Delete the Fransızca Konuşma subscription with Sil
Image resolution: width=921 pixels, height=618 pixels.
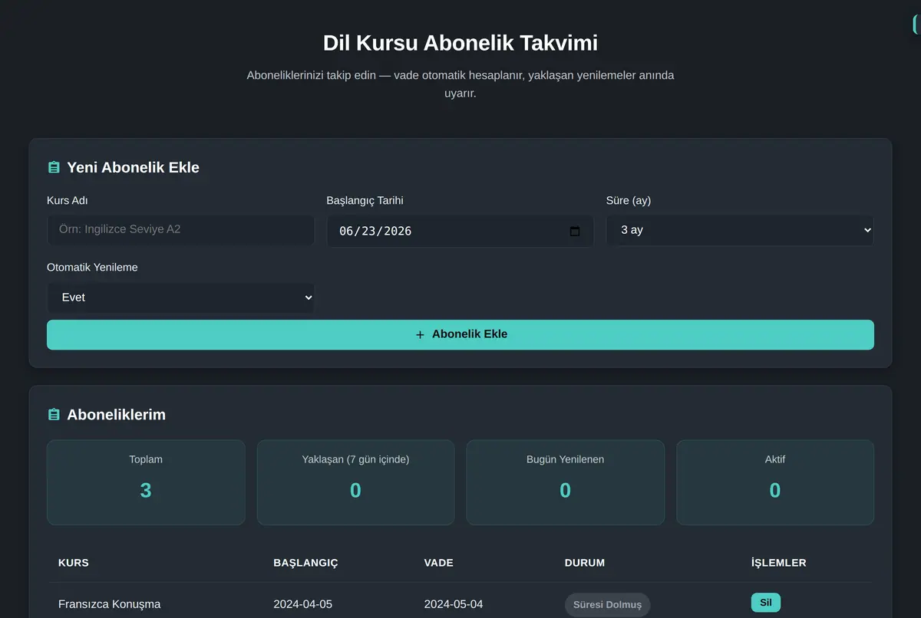(765, 603)
